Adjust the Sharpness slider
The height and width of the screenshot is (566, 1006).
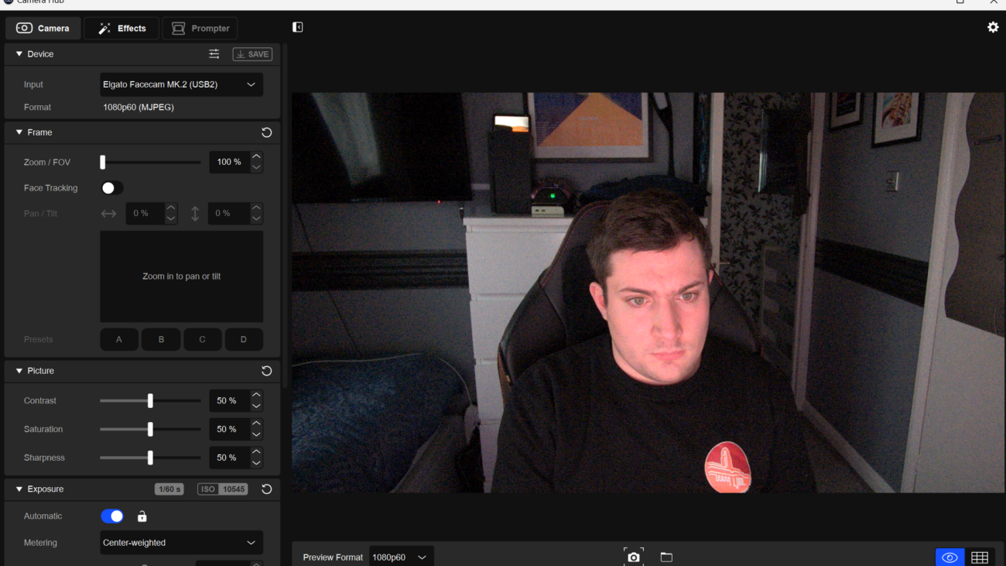[x=150, y=458]
